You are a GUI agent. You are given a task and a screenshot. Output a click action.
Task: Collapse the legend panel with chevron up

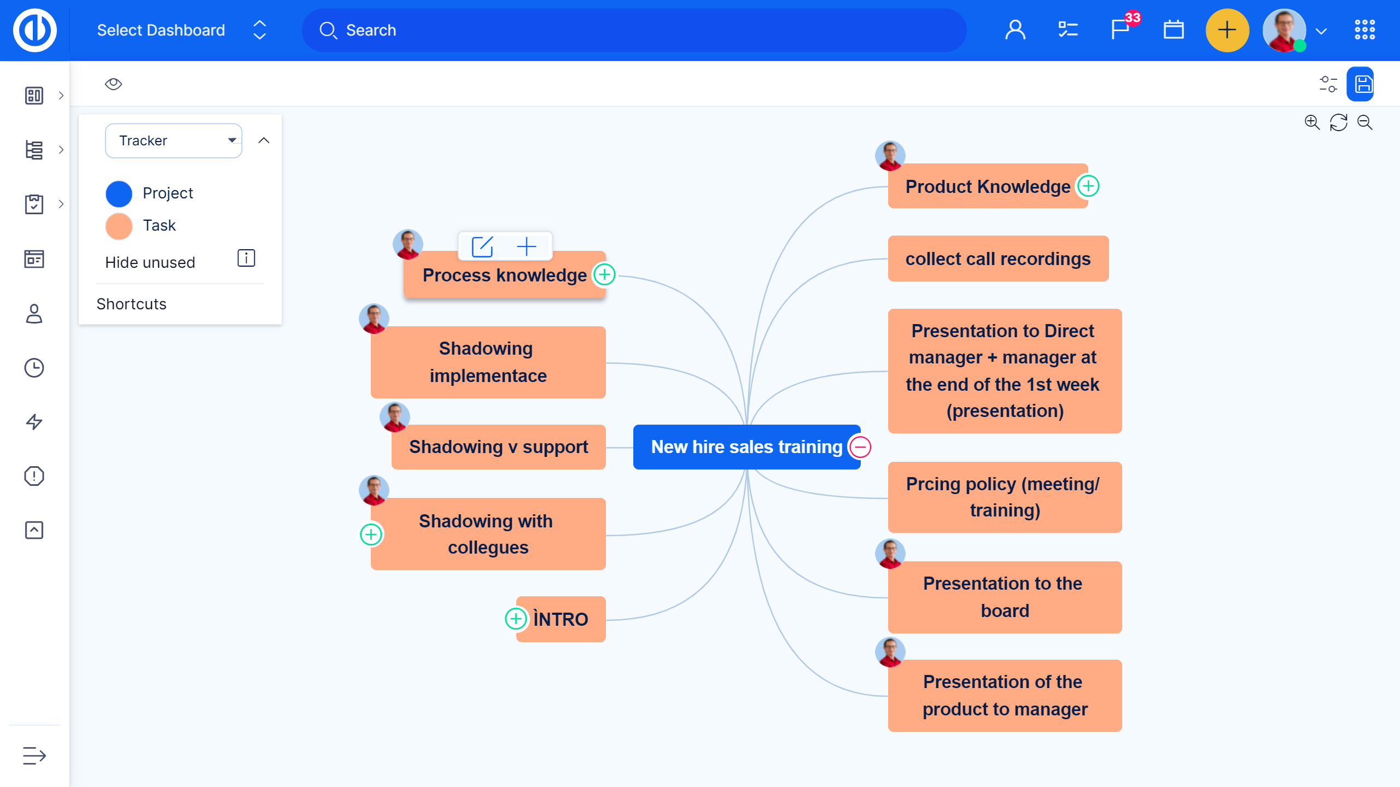click(264, 140)
